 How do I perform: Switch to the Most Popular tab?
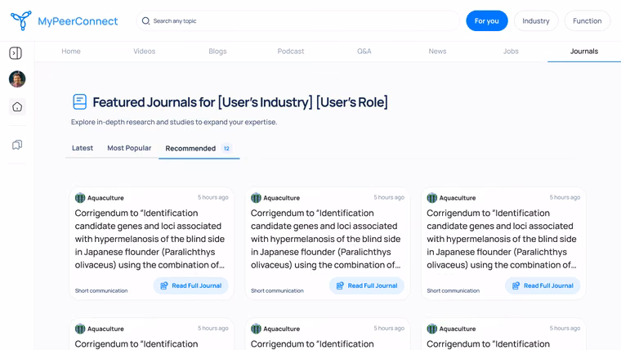[129, 148]
